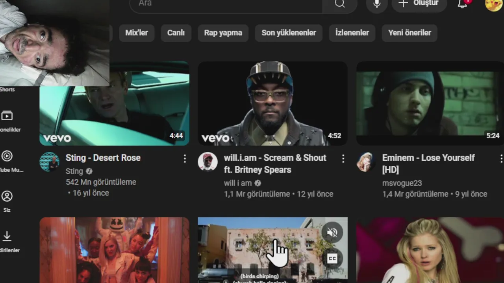This screenshot has height=283, width=504.
Task: Go to msvogue23 channel name
Action: point(402,183)
